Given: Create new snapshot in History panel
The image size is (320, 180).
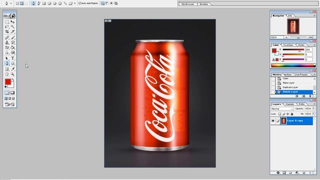Looking at the screenshot, I should [x=303, y=96].
